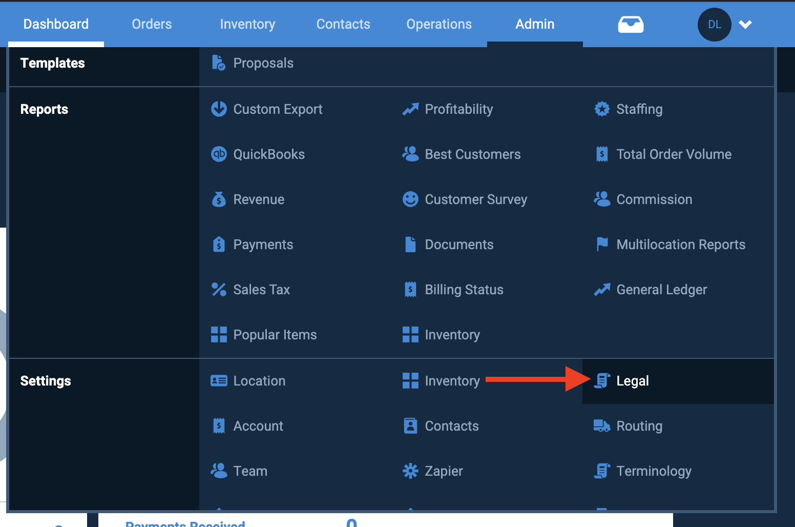The width and height of the screenshot is (795, 527).
Task: Open the Admin menu
Action: point(535,24)
